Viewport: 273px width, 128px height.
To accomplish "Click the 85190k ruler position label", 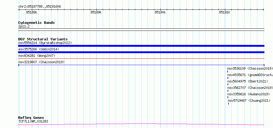I will pos(160,12).
